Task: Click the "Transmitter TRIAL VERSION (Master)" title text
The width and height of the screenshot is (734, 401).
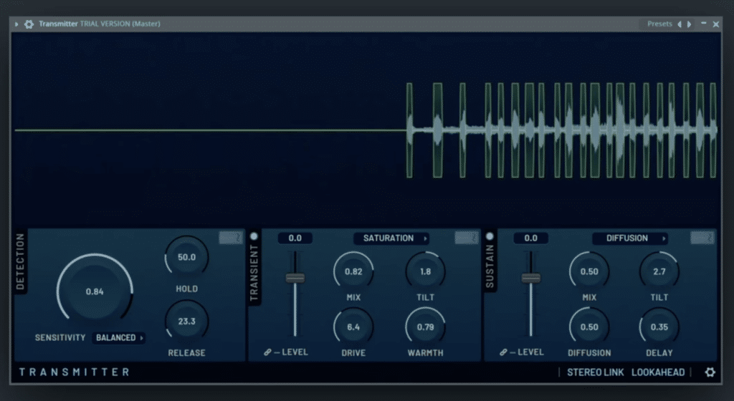Action: pyautogui.click(x=99, y=24)
